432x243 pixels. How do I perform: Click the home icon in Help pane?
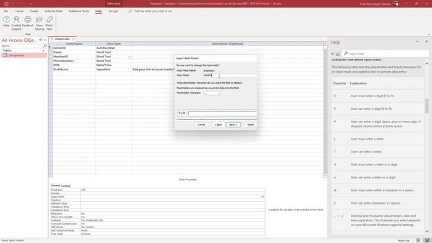[338, 54]
